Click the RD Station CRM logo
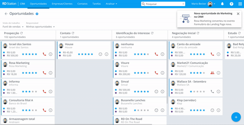The image size is (244, 125). [14, 4]
